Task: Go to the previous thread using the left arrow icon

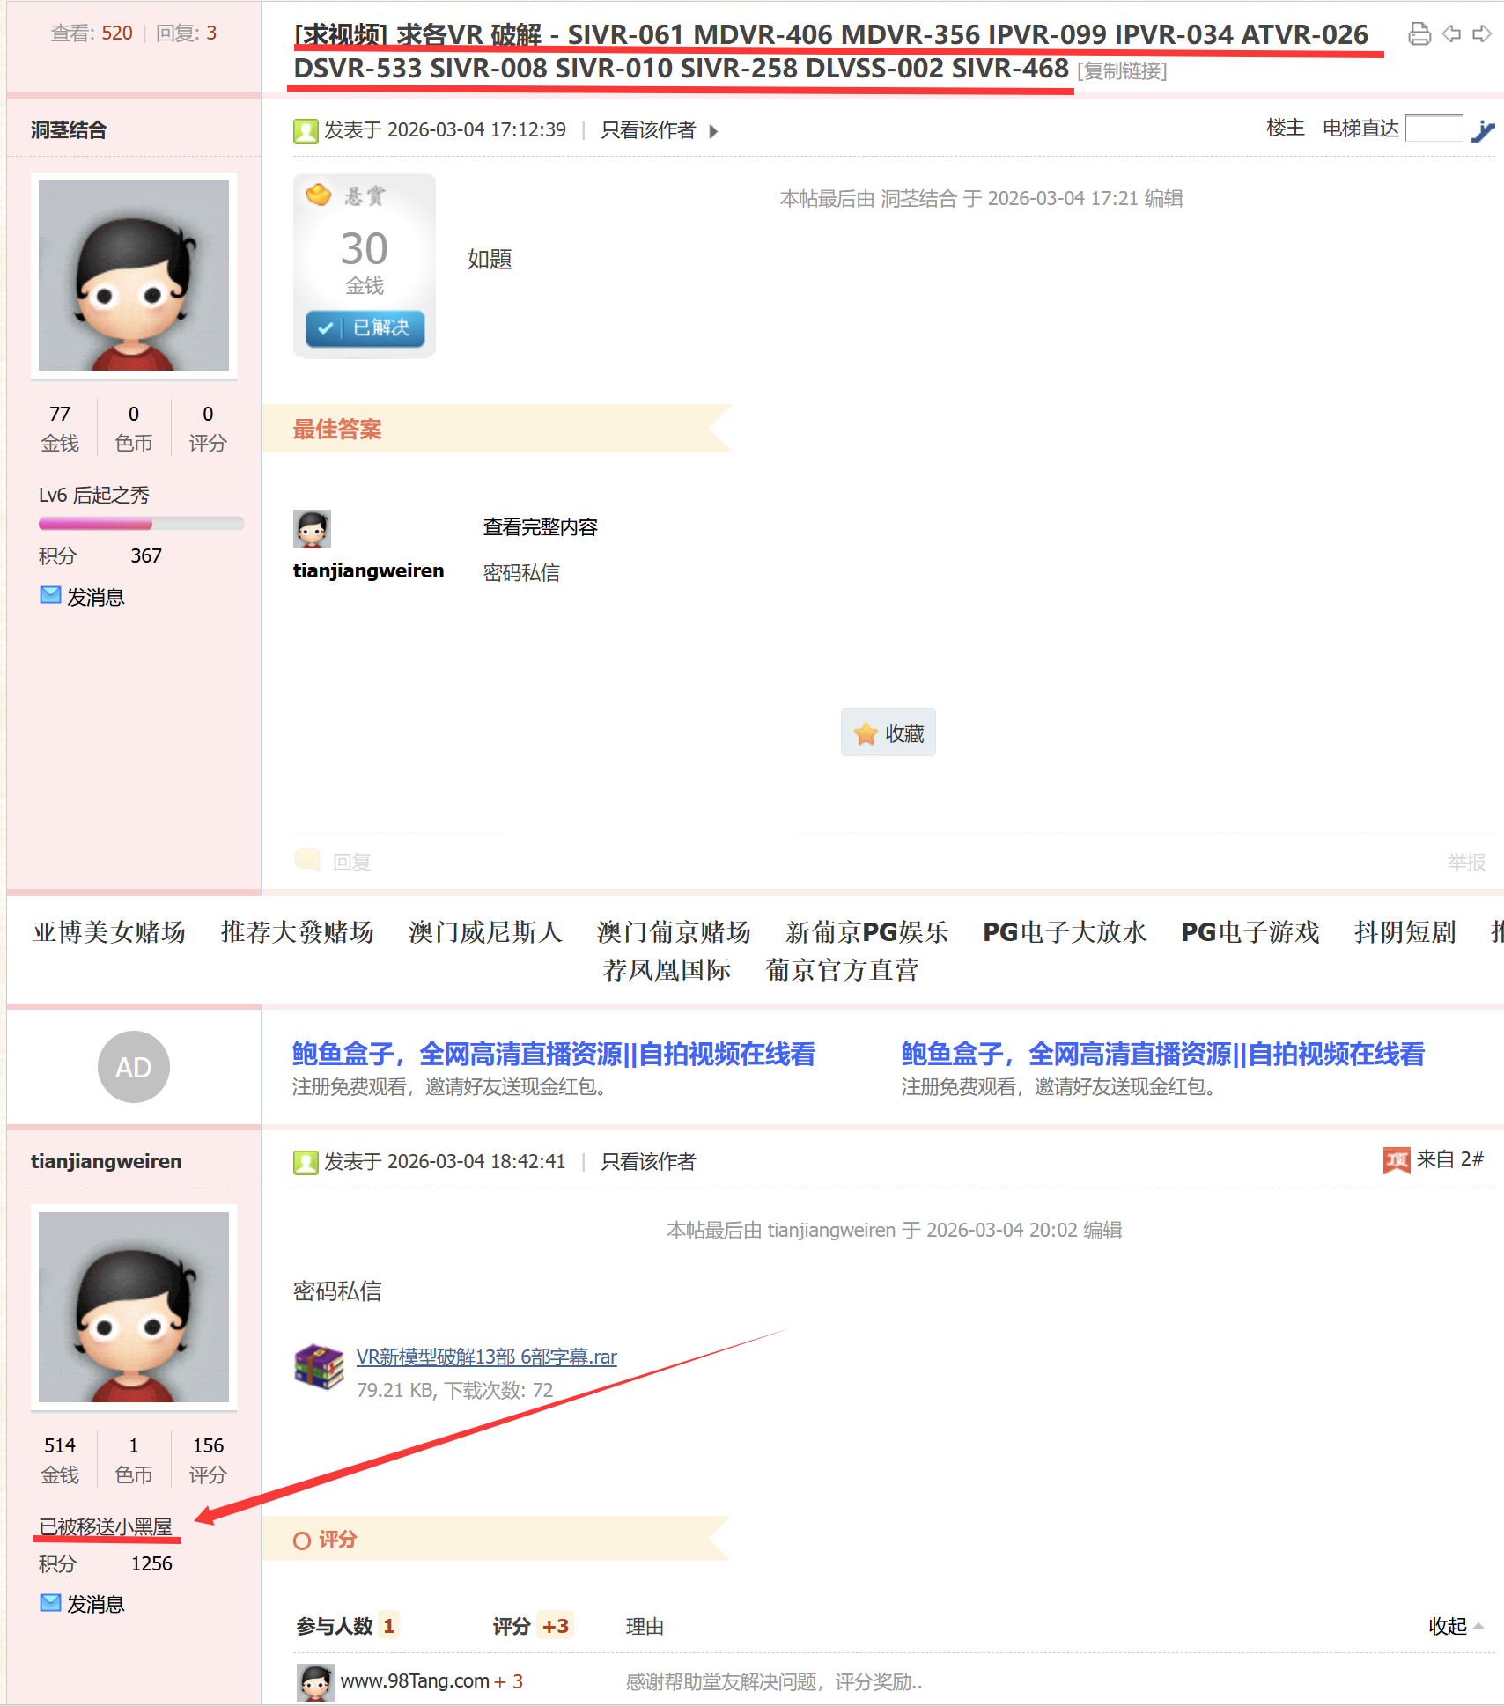Action: coord(1451,34)
